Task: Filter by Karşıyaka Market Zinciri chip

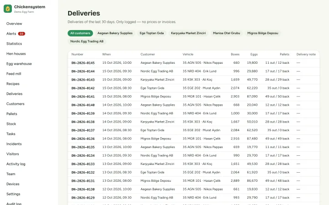Action: click(x=188, y=33)
